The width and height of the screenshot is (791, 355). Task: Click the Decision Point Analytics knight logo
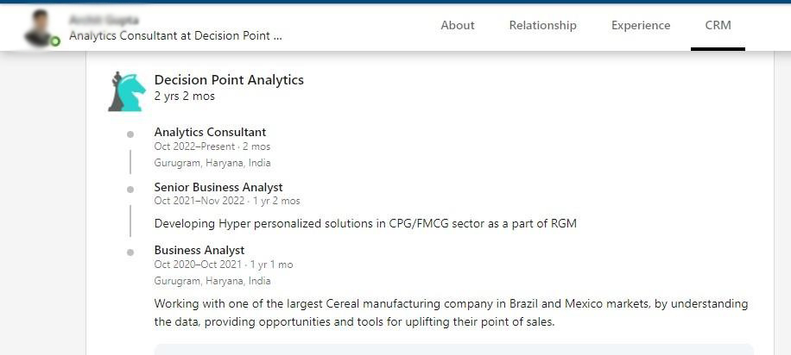click(x=127, y=91)
